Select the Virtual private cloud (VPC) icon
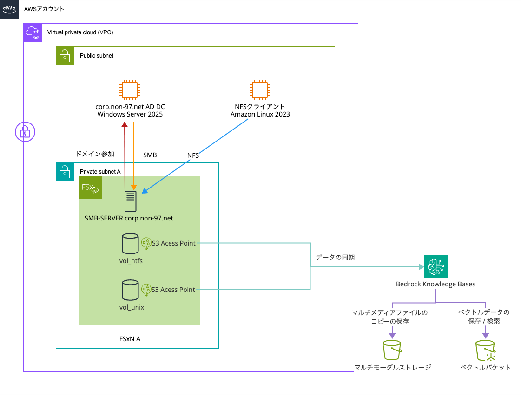The width and height of the screenshot is (521, 395). pos(33,32)
